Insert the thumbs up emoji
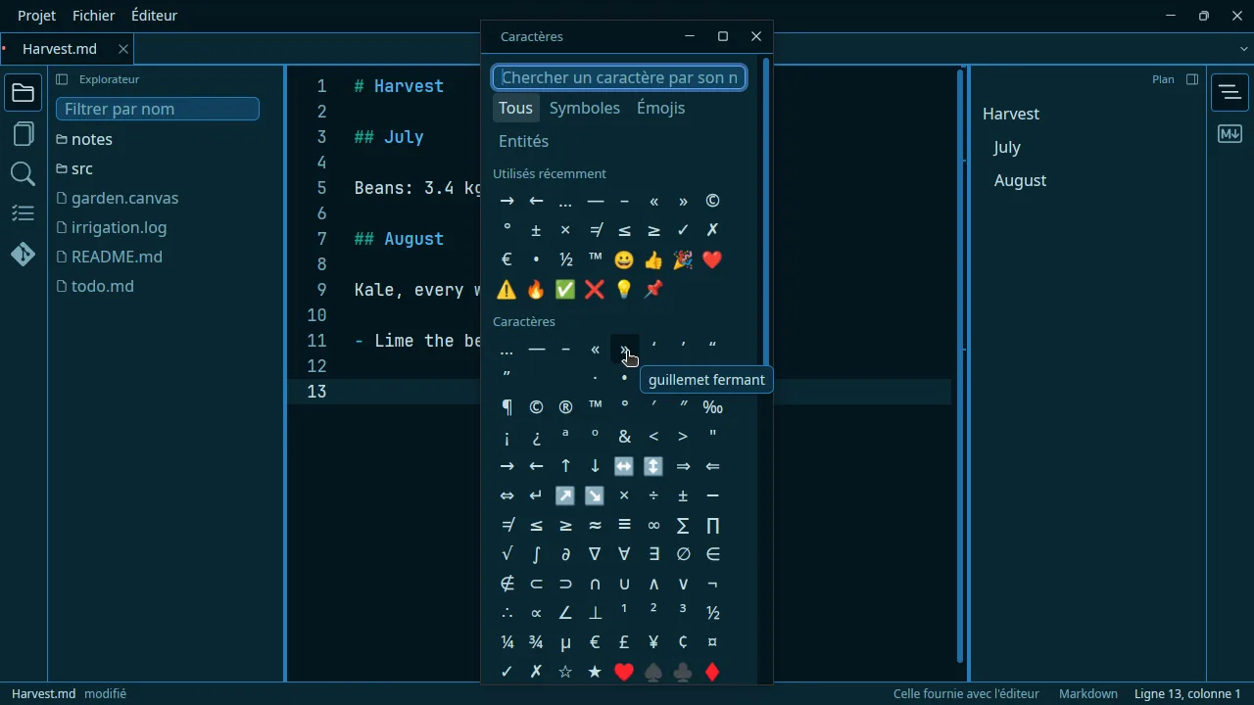 tap(653, 259)
